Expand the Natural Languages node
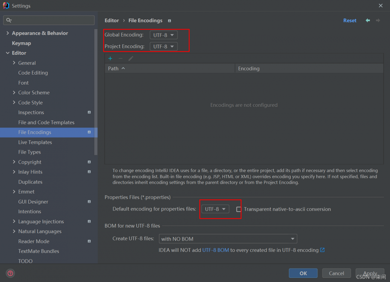 pyautogui.click(x=14, y=231)
